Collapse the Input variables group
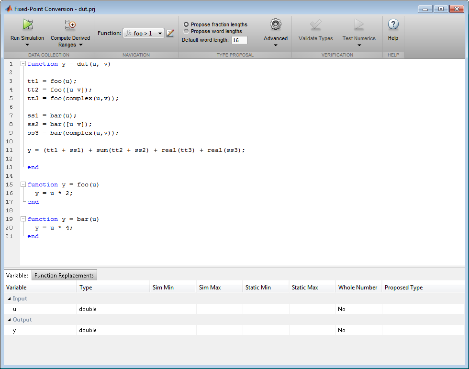469x369 pixels. pos(9,299)
